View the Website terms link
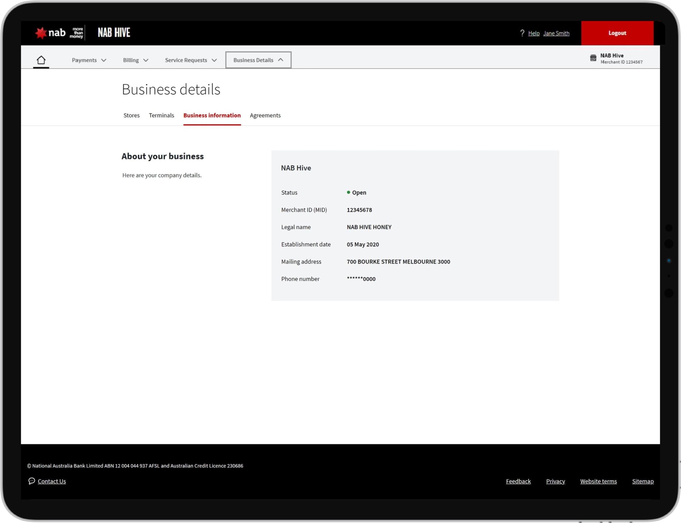The image size is (681, 523). 598,481
